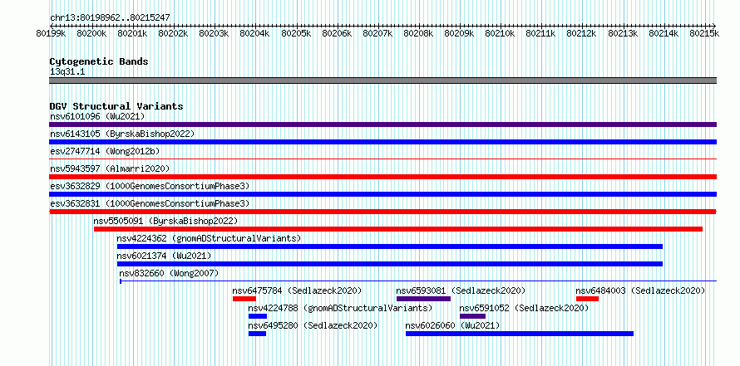Viewport: 740px width, 366px height.
Task: Click the 80210k ruler label
Action: coord(501,33)
